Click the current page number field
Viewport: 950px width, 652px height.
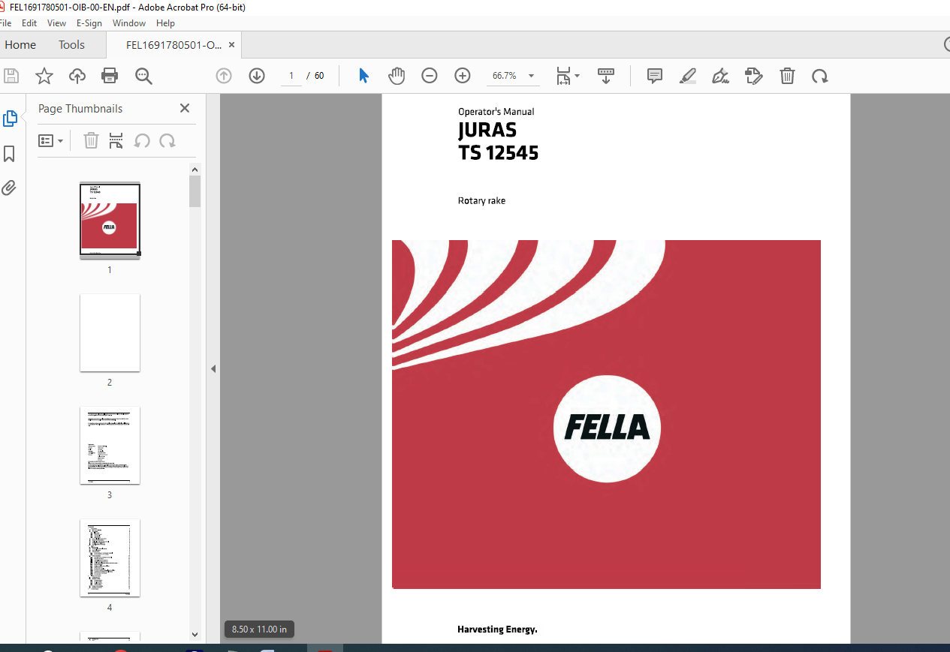coord(291,76)
